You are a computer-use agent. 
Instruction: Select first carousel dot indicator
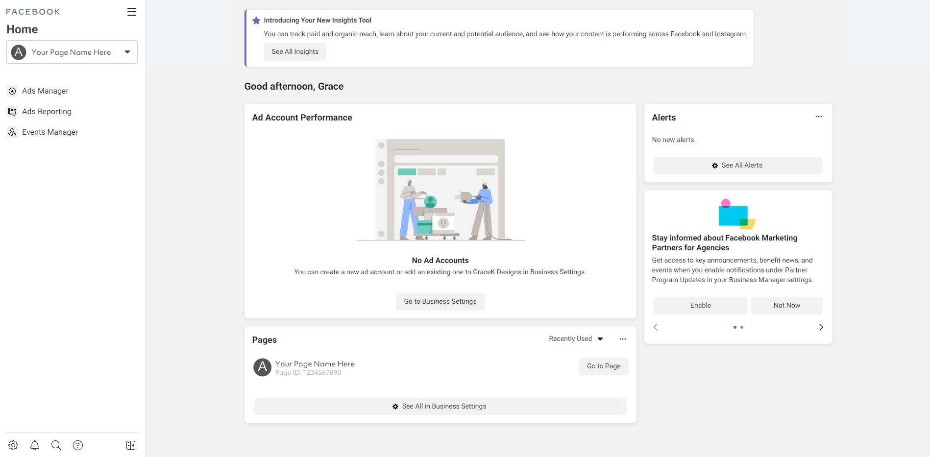(x=735, y=327)
